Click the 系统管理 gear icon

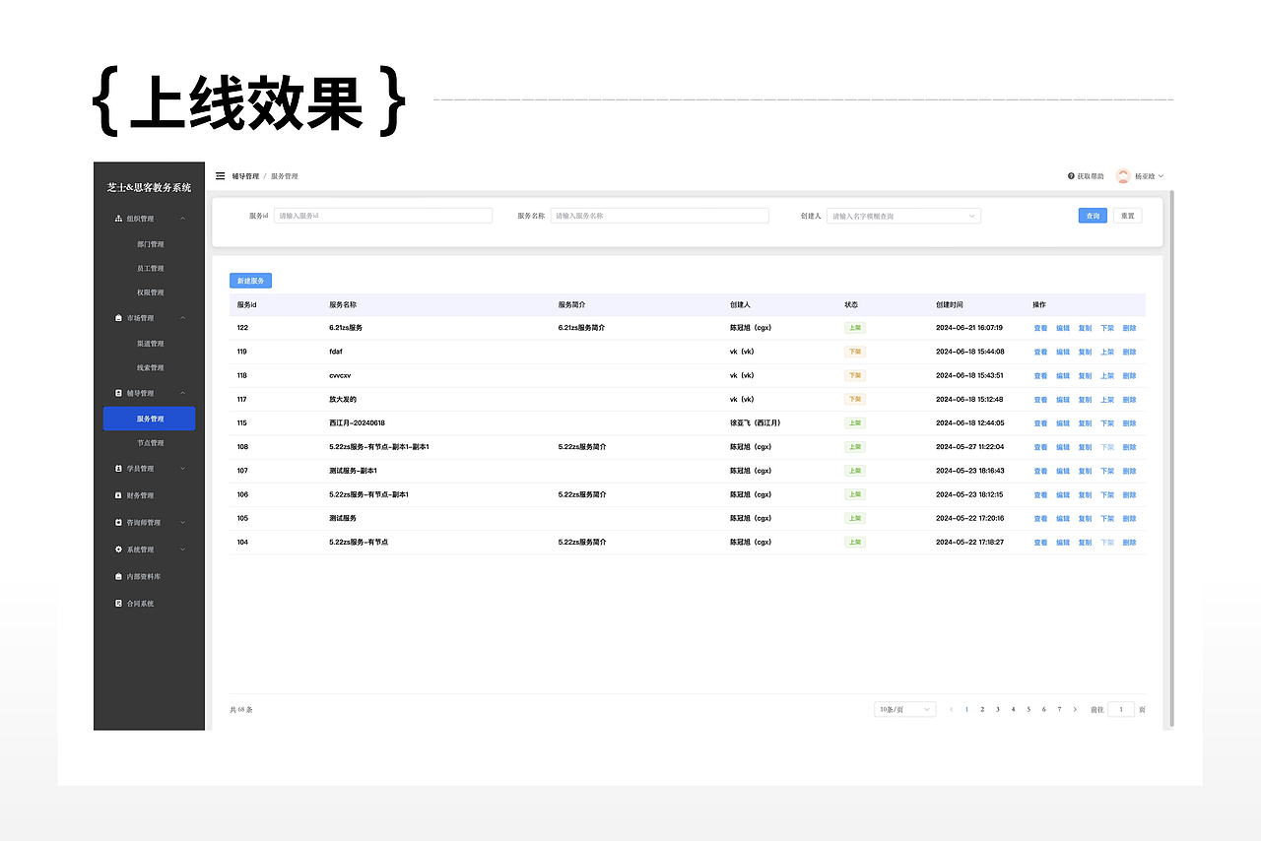(118, 549)
